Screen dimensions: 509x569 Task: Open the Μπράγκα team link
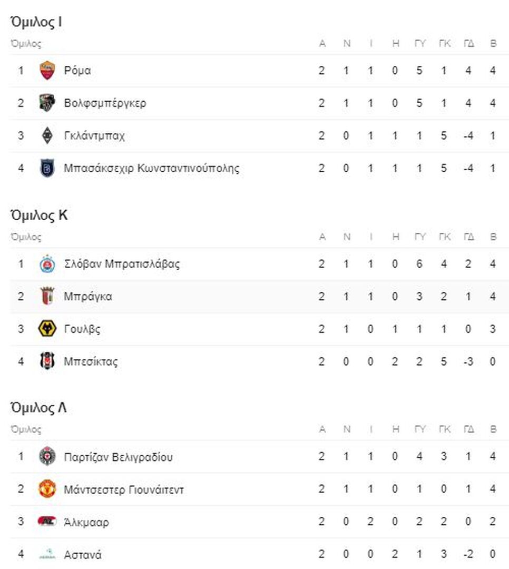(x=88, y=297)
